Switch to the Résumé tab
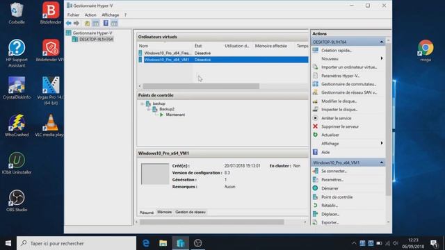This screenshot has width=445, height=250. pyautogui.click(x=147, y=212)
